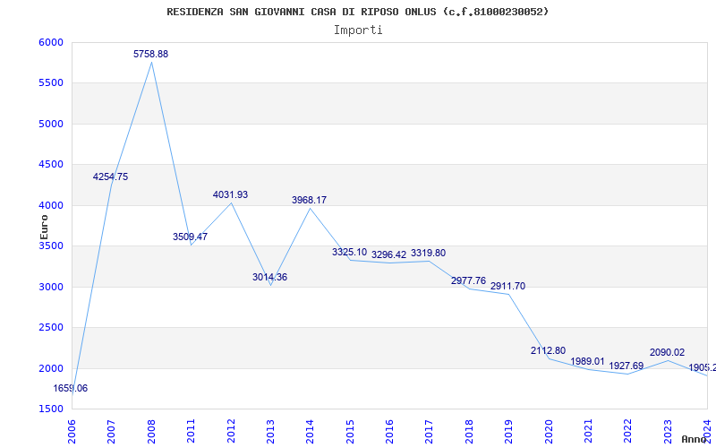Viewport: 716px width, 448px height.
Task: Click the 2090.02 data label
Action: [x=667, y=352]
